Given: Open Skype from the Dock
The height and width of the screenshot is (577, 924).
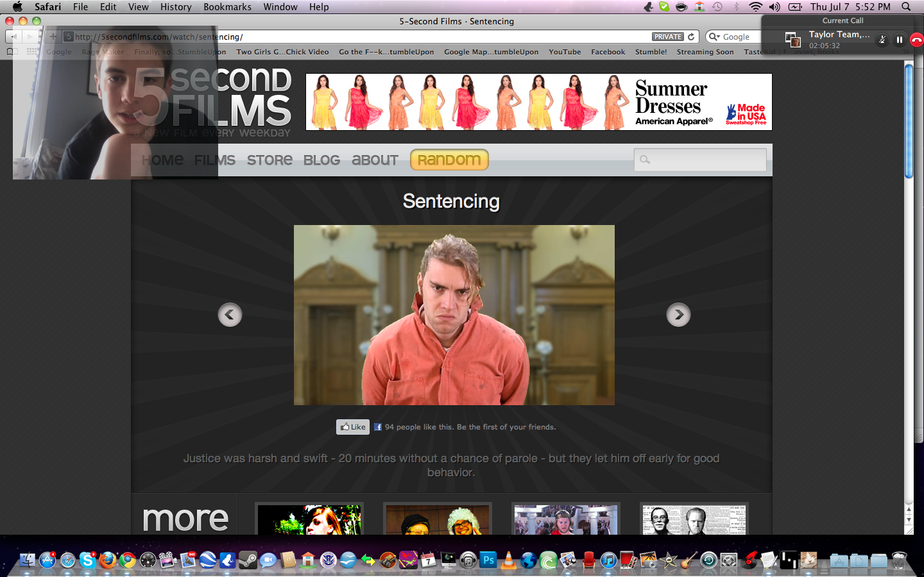Looking at the screenshot, I should tap(87, 560).
